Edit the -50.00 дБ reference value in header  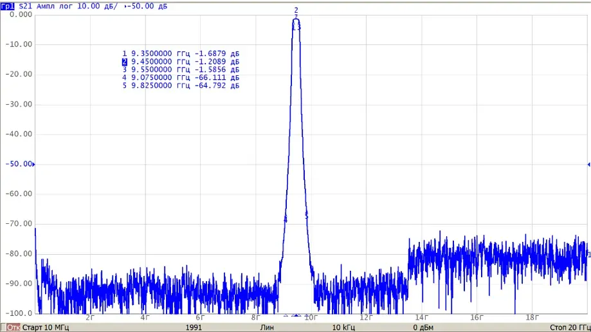pyautogui.click(x=149, y=6)
